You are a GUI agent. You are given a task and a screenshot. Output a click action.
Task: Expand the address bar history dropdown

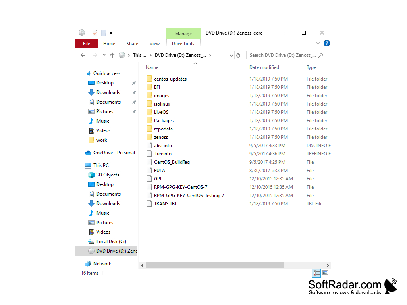coord(231,55)
